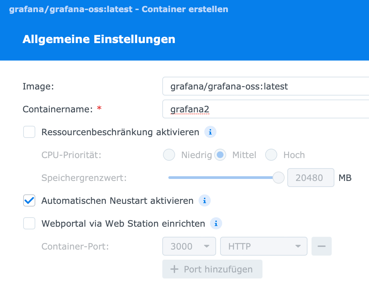Tick Webportal via Web Station einrichten
Screen dimensions: 369x300
pos(29,223)
